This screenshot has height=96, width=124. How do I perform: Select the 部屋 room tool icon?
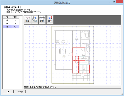pyautogui.click(x=28, y=20)
